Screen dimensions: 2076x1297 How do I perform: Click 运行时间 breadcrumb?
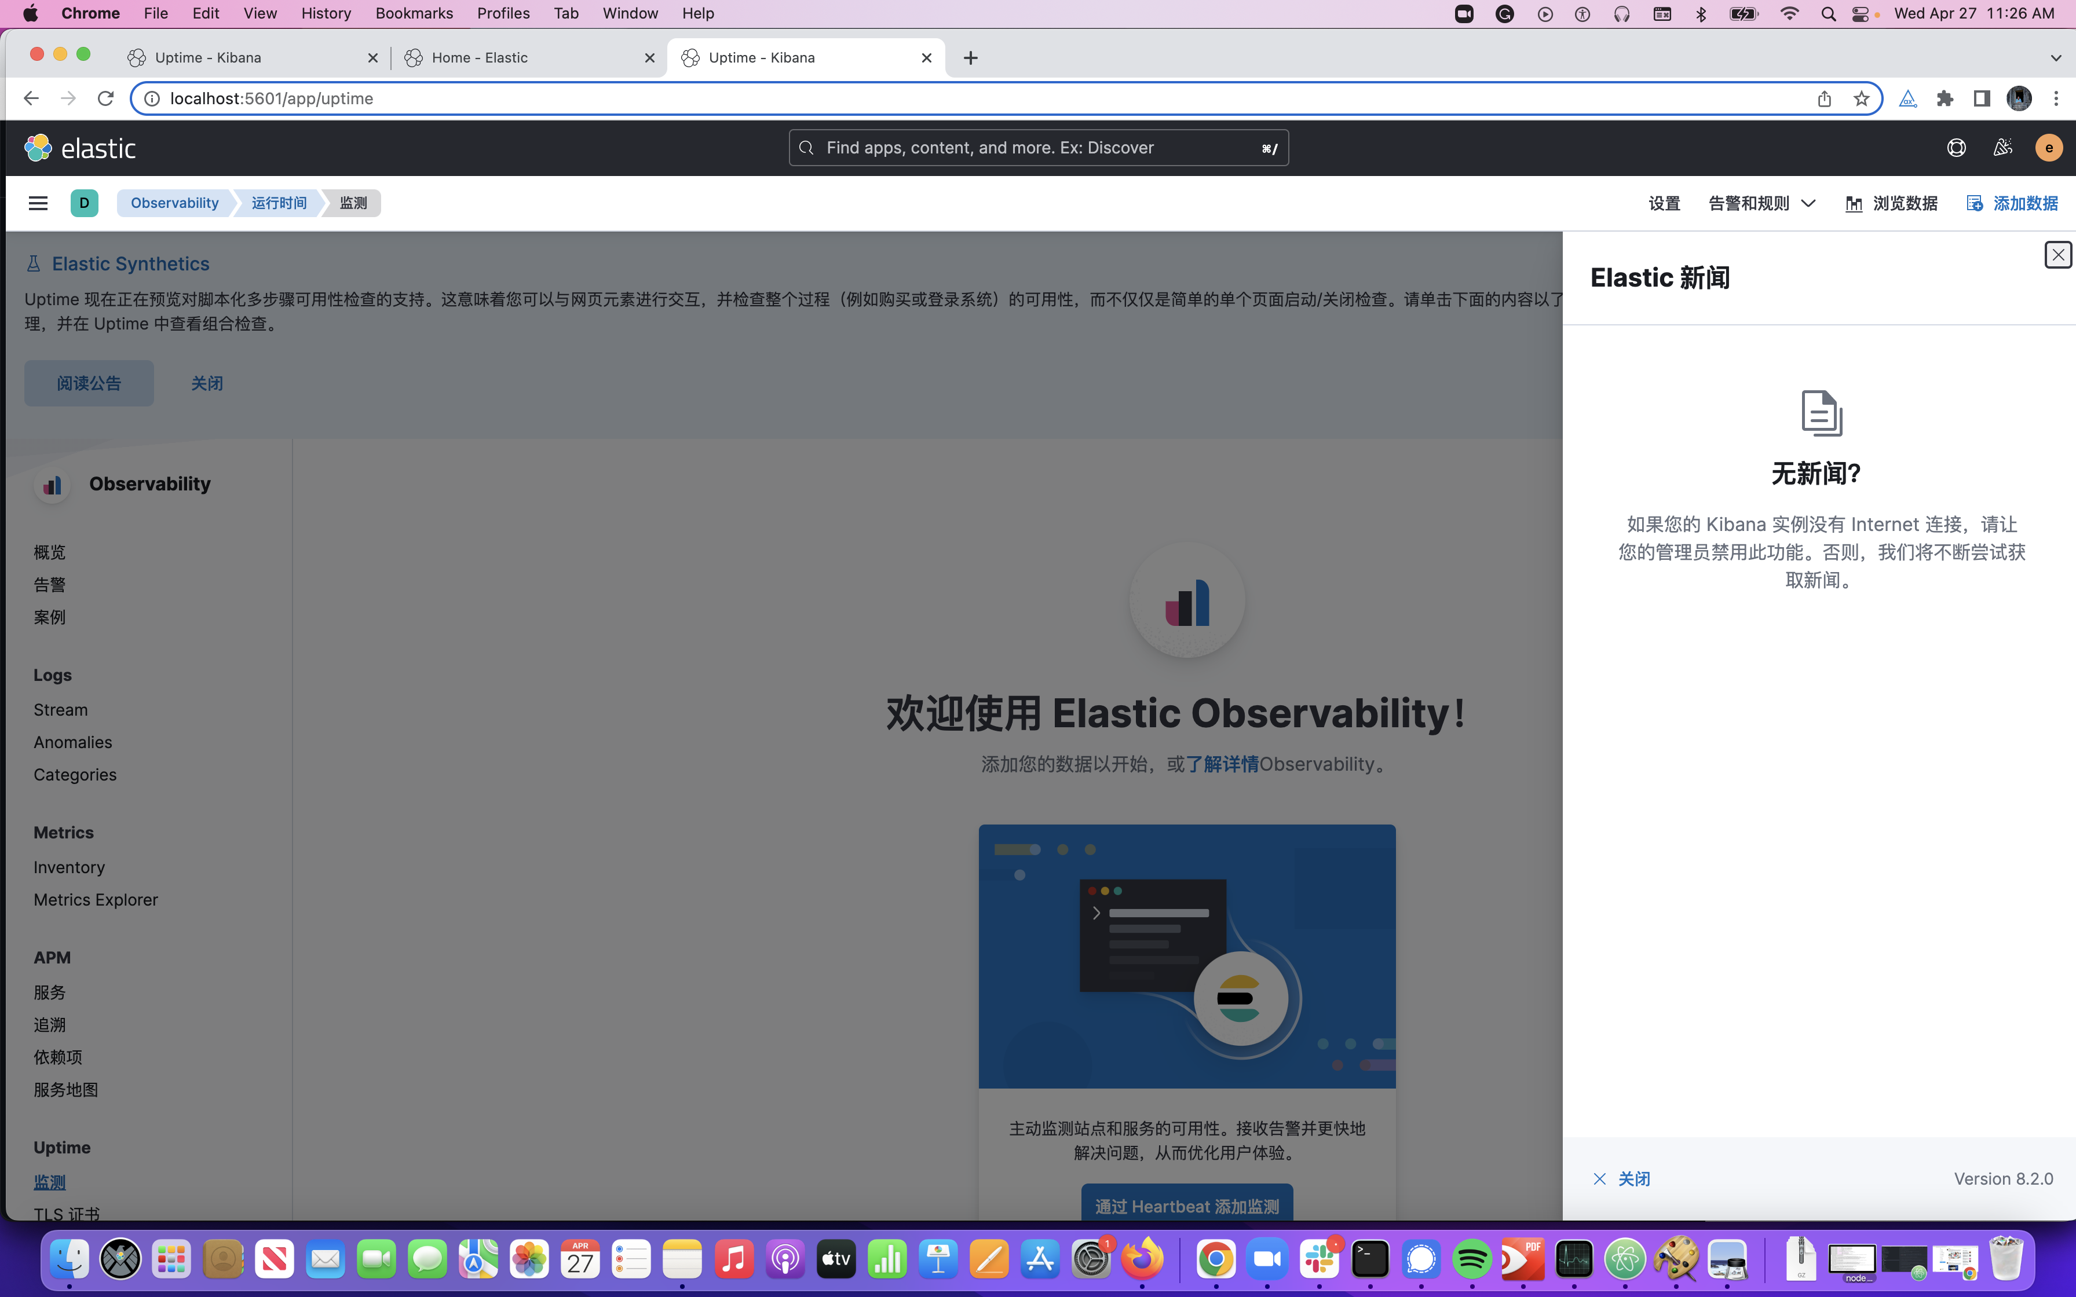pyautogui.click(x=279, y=203)
